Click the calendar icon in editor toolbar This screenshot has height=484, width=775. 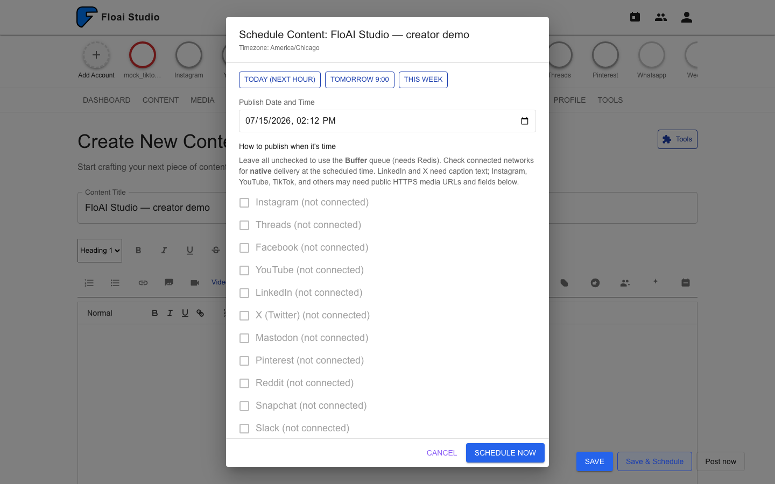coord(686,282)
